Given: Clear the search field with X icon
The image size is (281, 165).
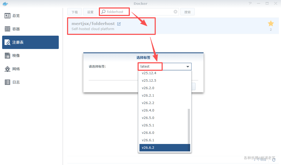Looking at the screenshot, I should pos(175,12).
